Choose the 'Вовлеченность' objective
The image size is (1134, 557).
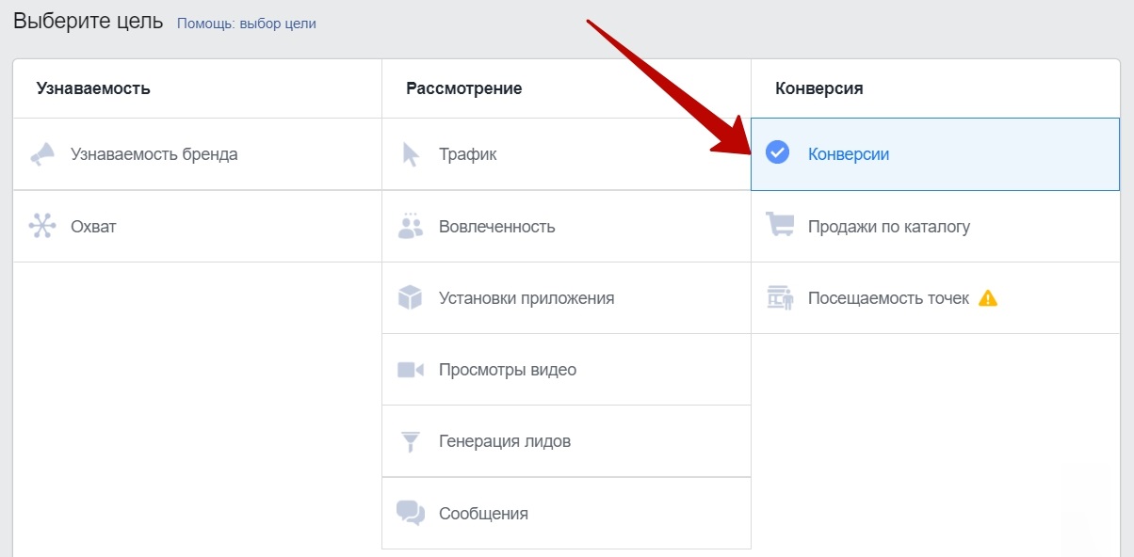pyautogui.click(x=566, y=226)
